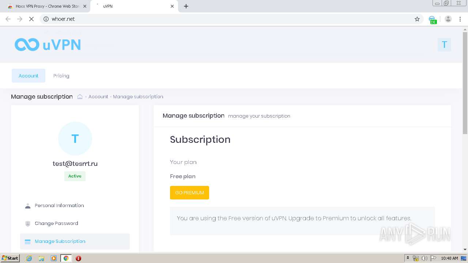Click the page vertical scrollbar thumb
Viewport: 468px width, 263px height.
(x=465, y=82)
